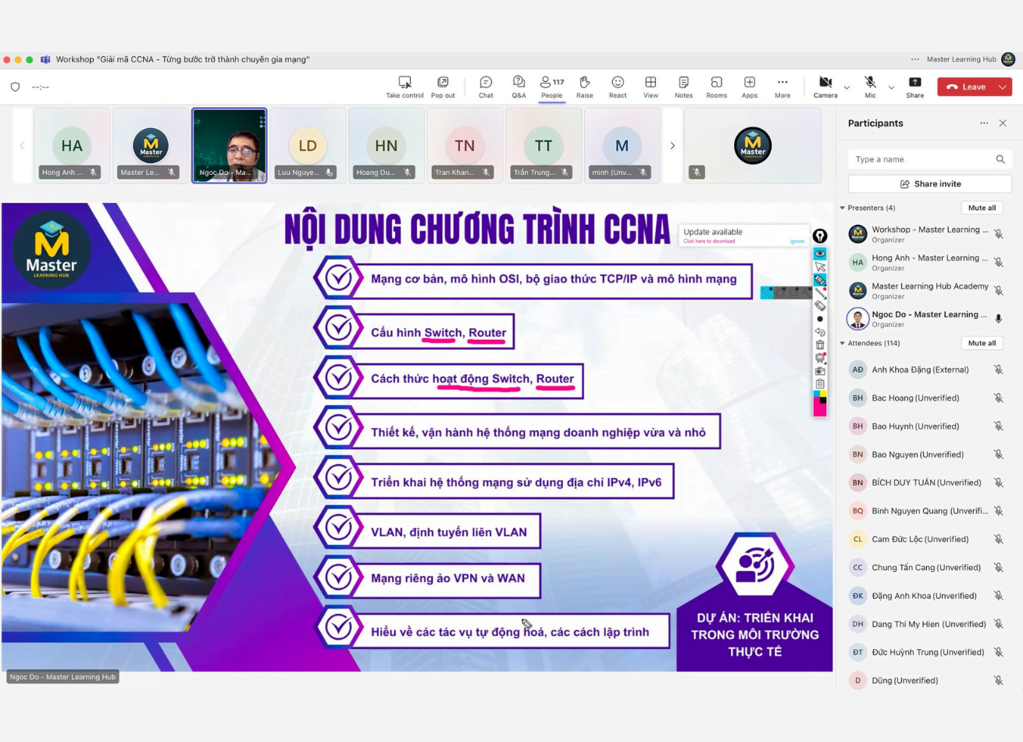This screenshot has width=1023, height=742.
Task: Toggle mic icon for Anh Khoa Đặng
Action: click(998, 369)
